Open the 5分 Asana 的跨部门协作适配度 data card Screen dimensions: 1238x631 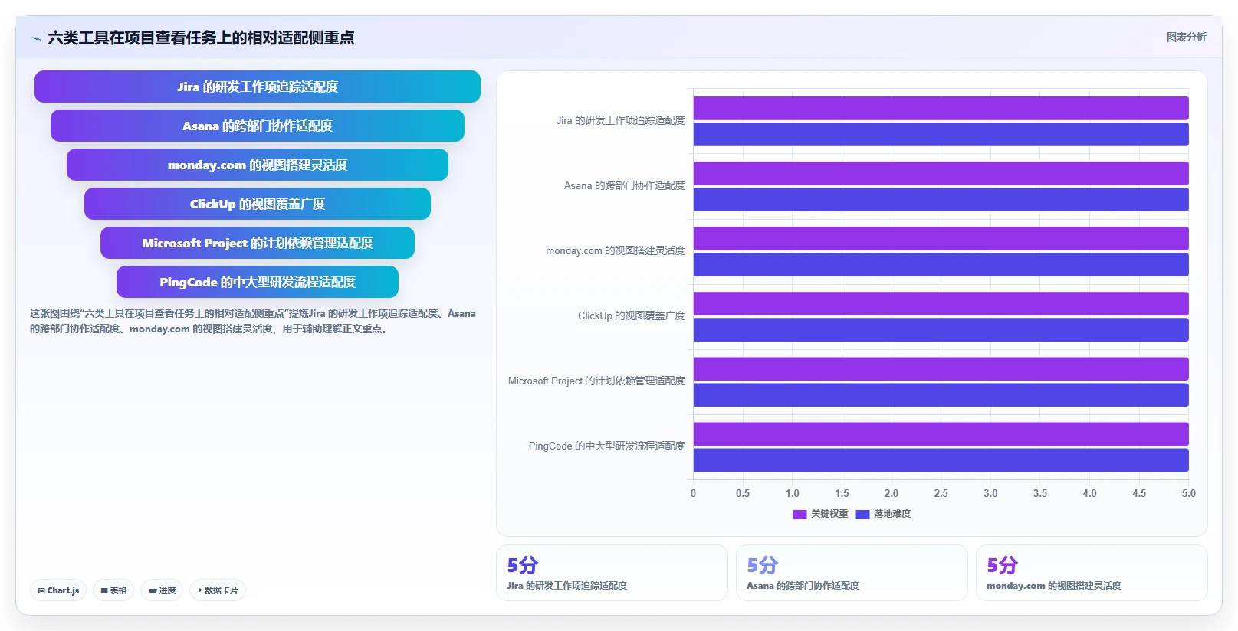click(852, 573)
